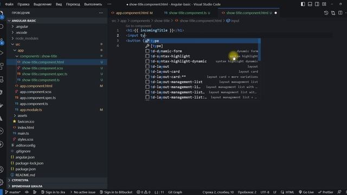Select 'type' autocomplete suggestion
Viewport: 347px width, 195px height.
pos(202,41)
